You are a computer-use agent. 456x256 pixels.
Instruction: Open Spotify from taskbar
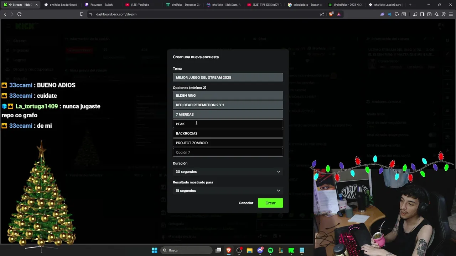click(270, 250)
